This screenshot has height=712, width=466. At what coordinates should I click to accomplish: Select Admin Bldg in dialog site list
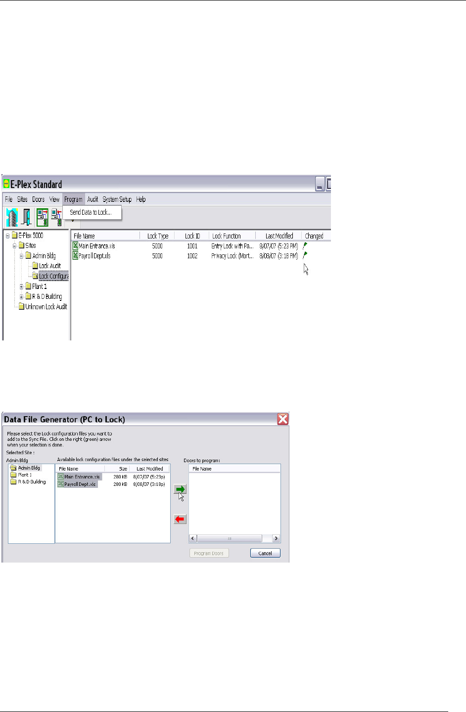pyautogui.click(x=29, y=468)
